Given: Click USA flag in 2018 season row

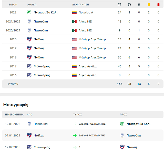Looking at the screenshot, I should tap(74, 57).
